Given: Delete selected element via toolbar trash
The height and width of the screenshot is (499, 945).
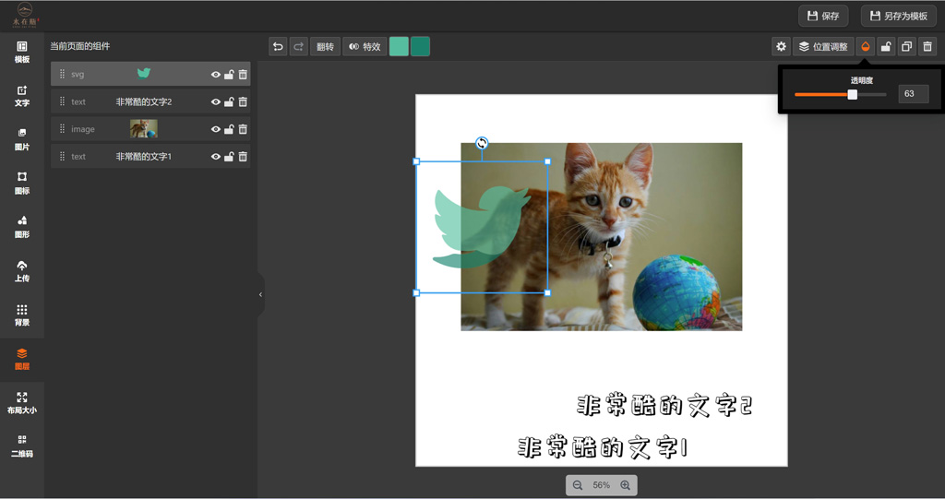Looking at the screenshot, I should 927,46.
